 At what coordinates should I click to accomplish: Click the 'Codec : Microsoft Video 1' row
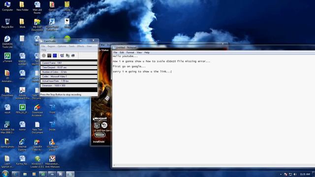(x=69, y=77)
